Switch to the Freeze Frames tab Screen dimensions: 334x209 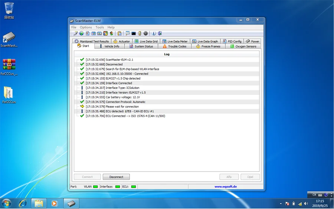(208, 46)
